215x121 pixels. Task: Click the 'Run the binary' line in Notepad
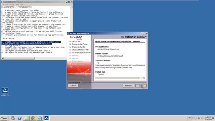(x=11, y=45)
